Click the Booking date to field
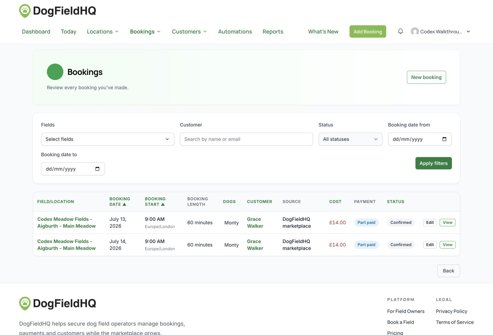This screenshot has width=493, height=335. click(x=73, y=169)
